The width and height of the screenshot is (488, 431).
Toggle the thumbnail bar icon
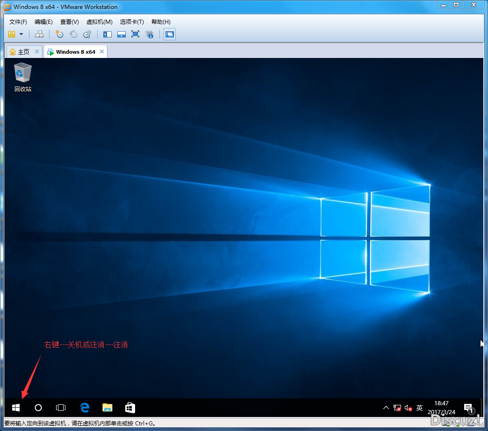(122, 34)
